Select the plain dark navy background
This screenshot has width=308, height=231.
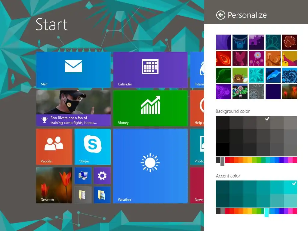pyautogui.click(x=273, y=92)
